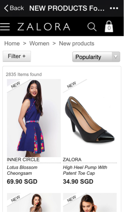Screen dimensions: 124x212
Task: Tap the INNER CIRCLE brand name
Action: pos(23,160)
